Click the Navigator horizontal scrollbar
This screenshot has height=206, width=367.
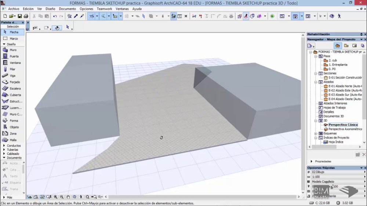(x=324, y=147)
